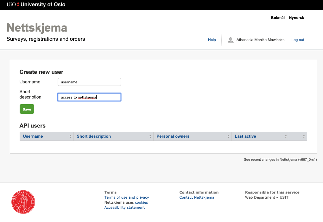Sort by Personal owners column arrows
The height and width of the screenshot is (222, 323).
pos(228,136)
